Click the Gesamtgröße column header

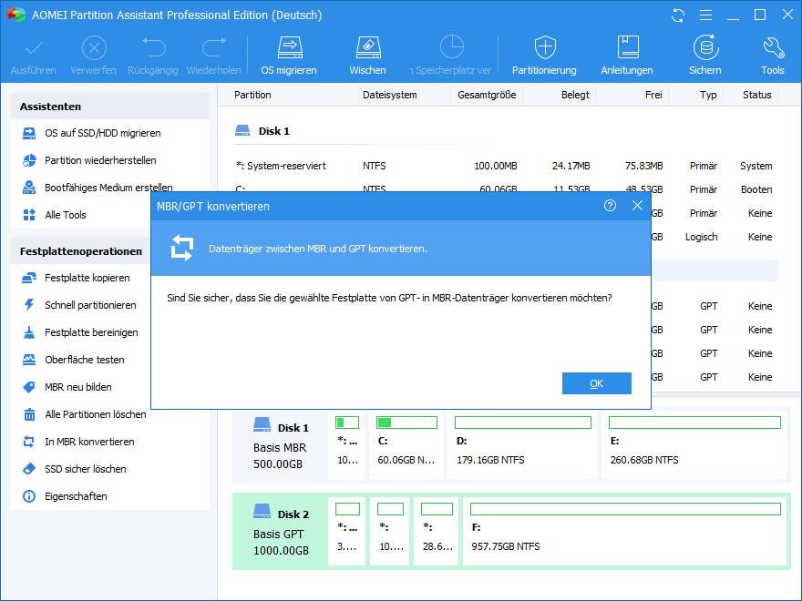[x=487, y=95]
